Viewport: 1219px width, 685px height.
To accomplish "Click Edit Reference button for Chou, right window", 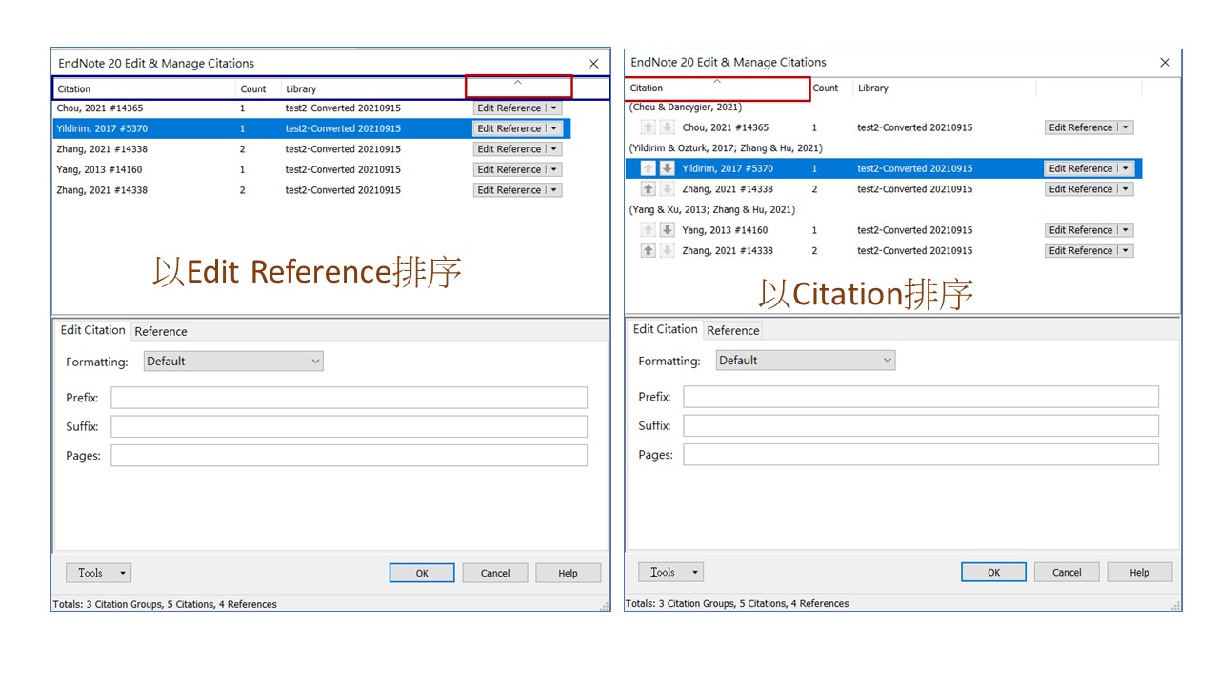I will point(1081,127).
